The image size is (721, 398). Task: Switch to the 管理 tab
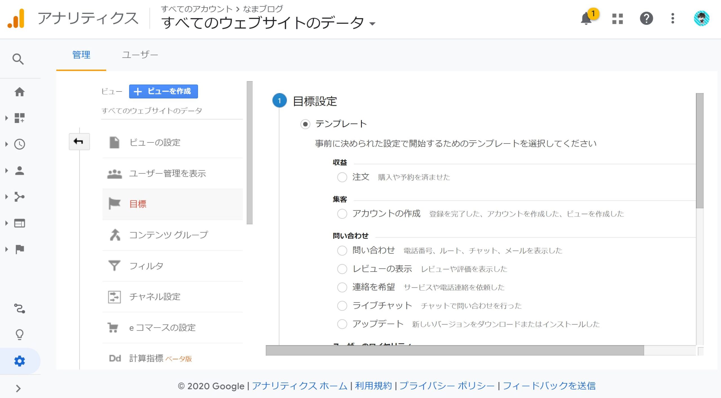point(81,55)
